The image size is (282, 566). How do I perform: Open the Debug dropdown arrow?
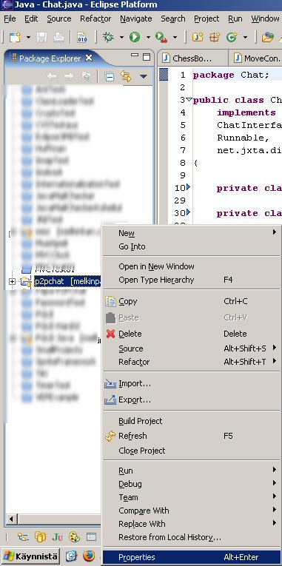121,37
